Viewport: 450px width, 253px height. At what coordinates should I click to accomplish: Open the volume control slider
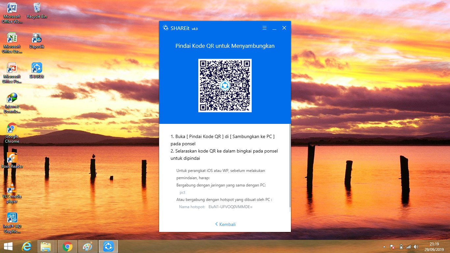pyautogui.click(x=416, y=246)
